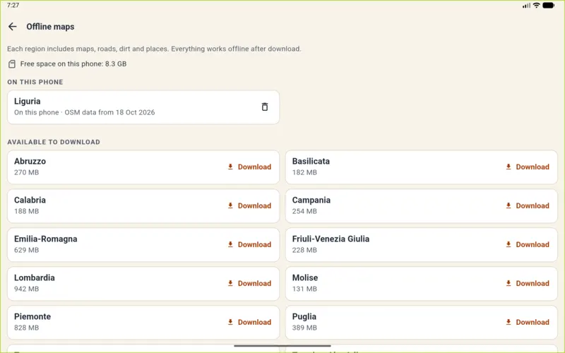Download the Friuli-Venezia Giulia map

[528, 244]
